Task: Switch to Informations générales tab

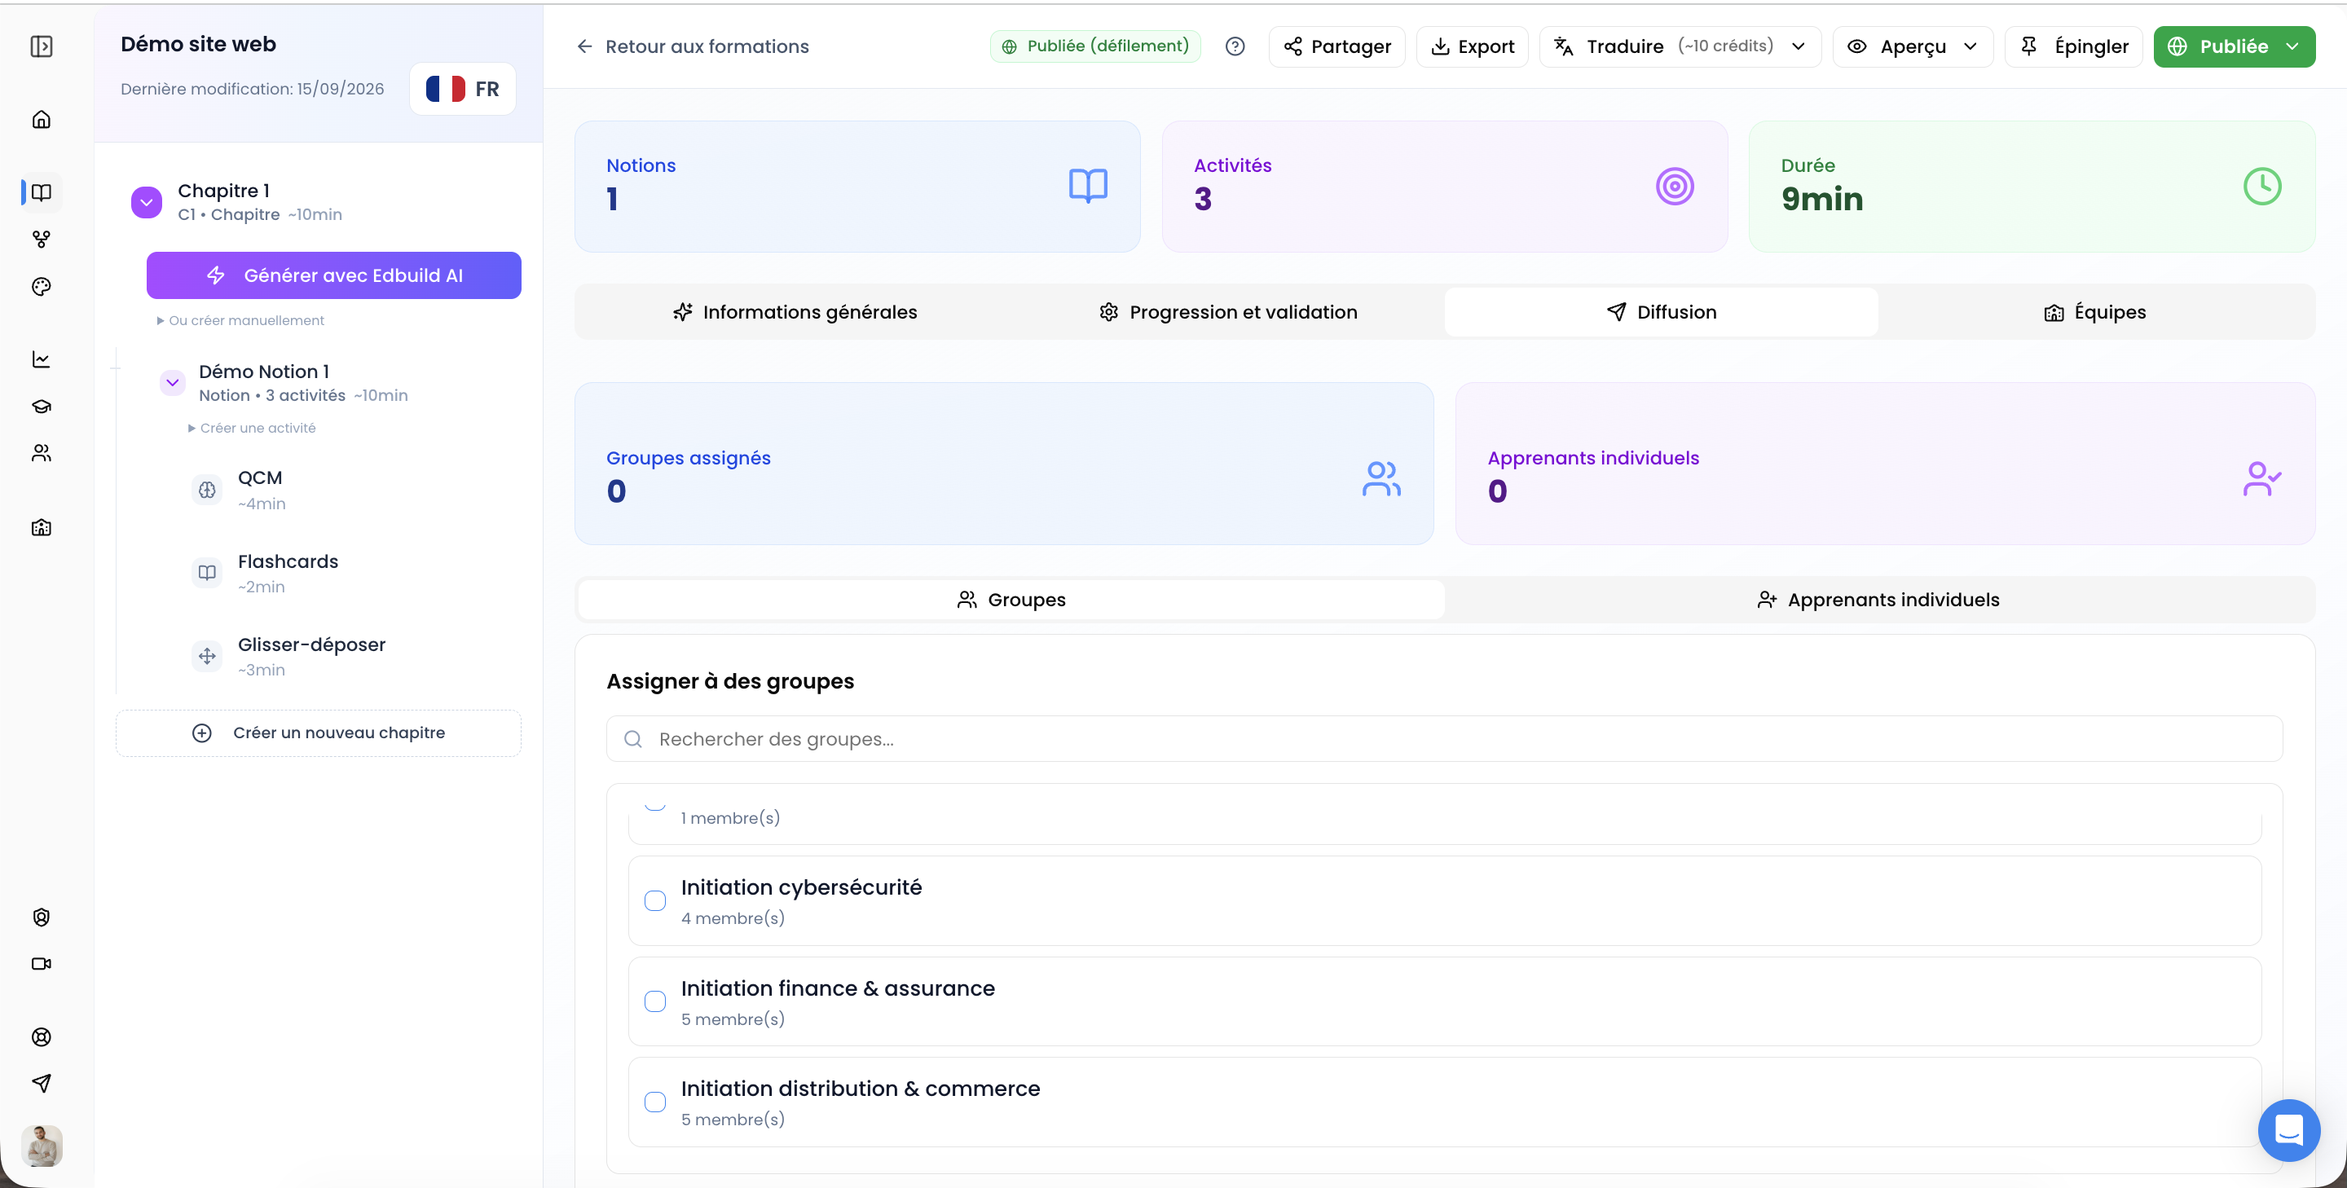Action: coord(795,313)
